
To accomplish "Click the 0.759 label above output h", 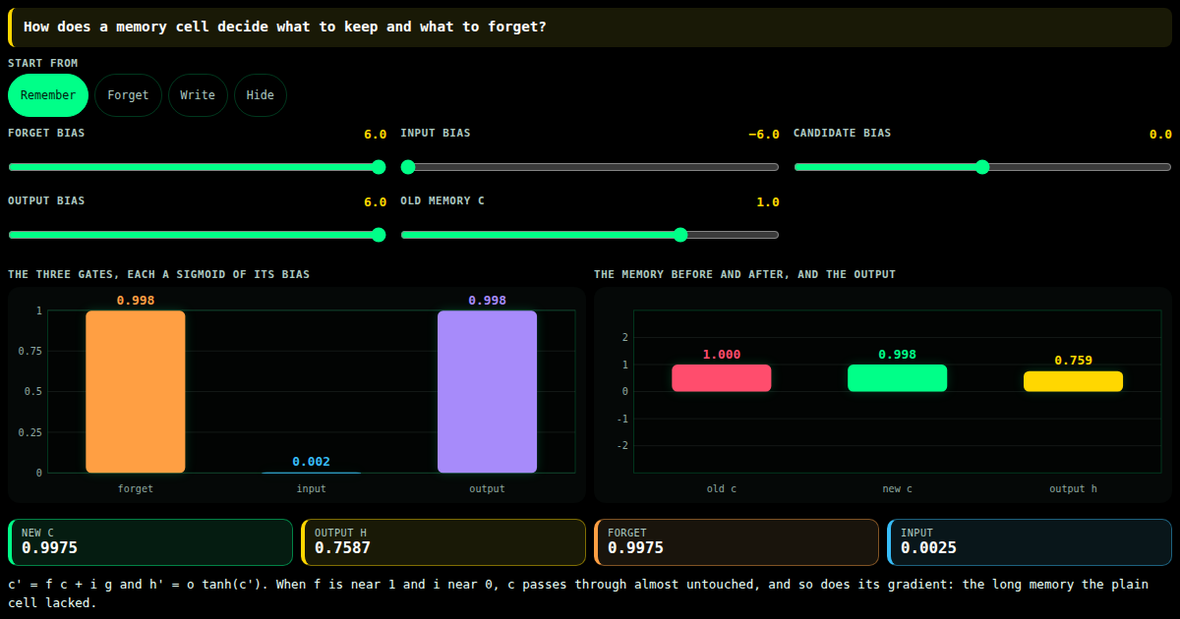I will point(1073,361).
